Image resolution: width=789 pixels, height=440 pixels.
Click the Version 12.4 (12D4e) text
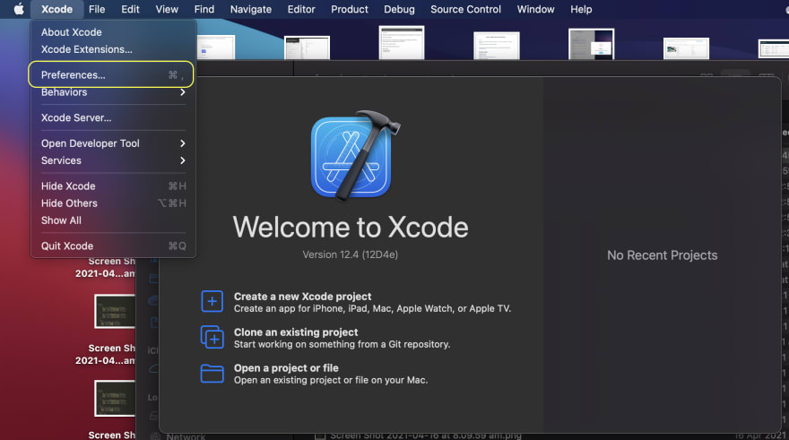(x=351, y=255)
